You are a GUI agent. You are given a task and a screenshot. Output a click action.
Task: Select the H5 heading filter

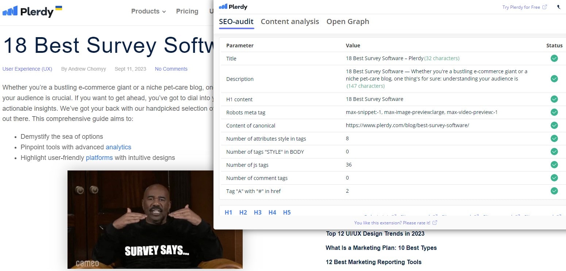(x=287, y=212)
